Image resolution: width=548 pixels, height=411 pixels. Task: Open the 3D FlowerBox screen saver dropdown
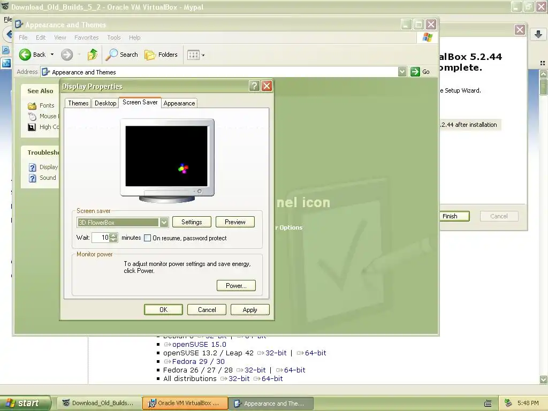tap(164, 222)
